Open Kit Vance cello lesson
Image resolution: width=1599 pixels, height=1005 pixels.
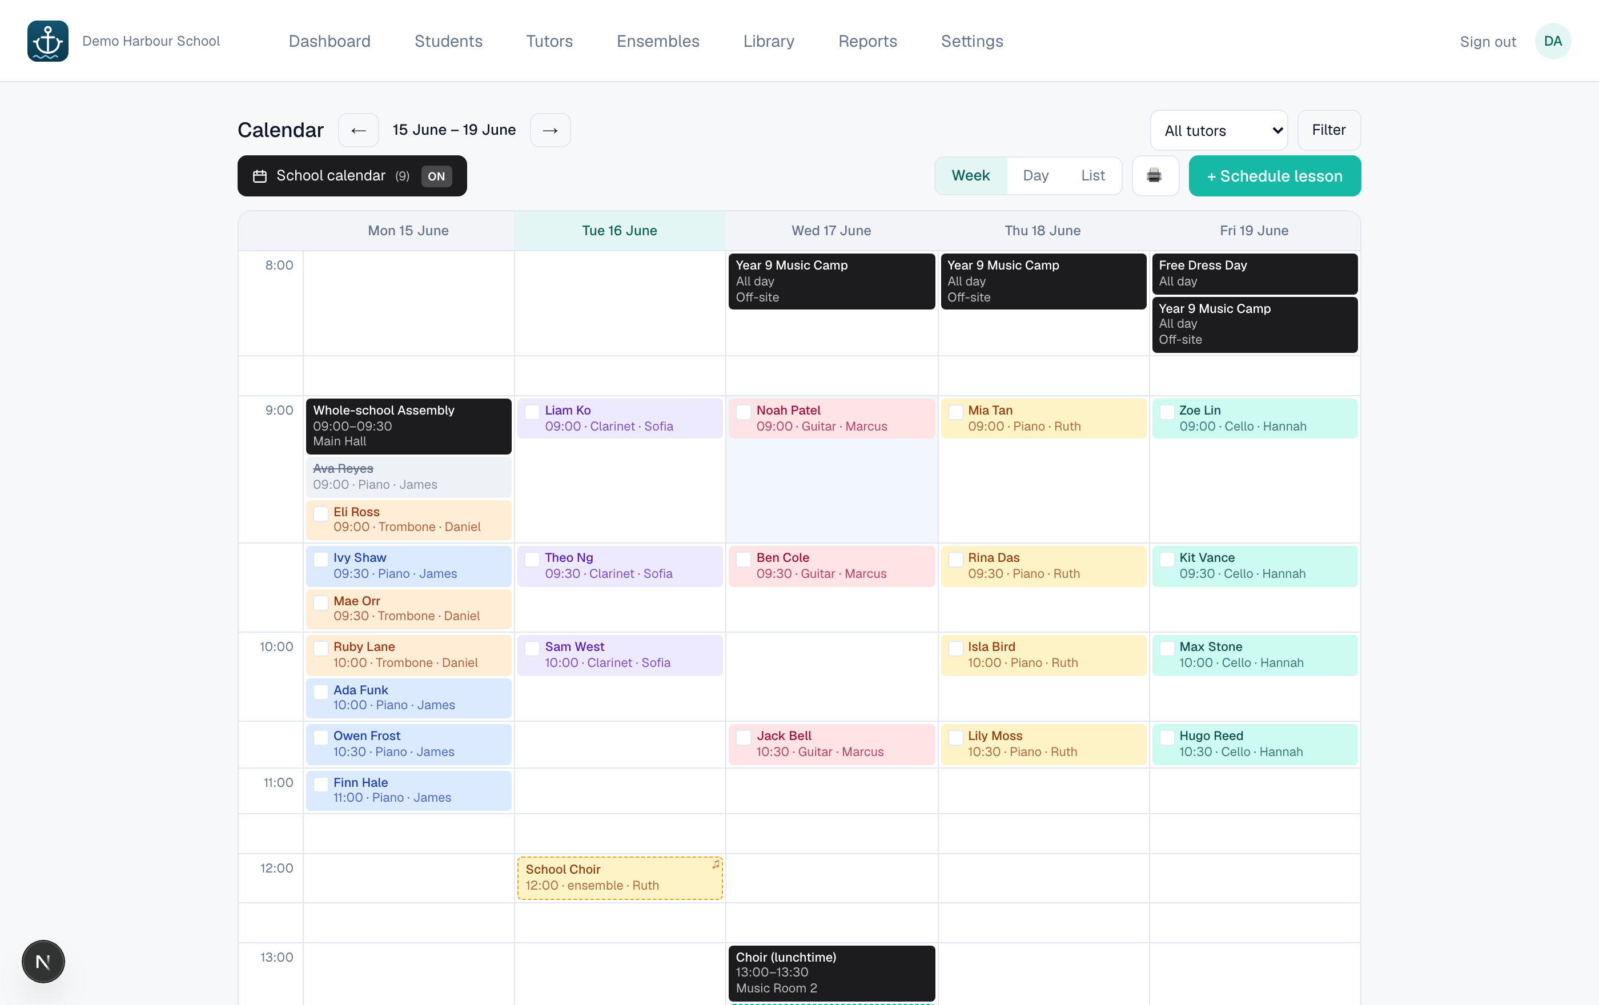(1255, 566)
